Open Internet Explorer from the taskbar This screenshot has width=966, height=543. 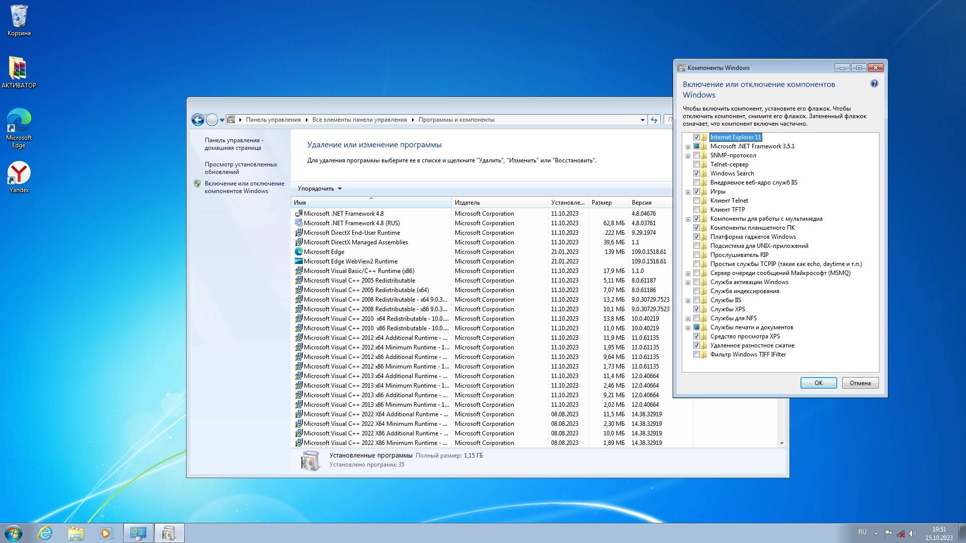[x=45, y=533]
